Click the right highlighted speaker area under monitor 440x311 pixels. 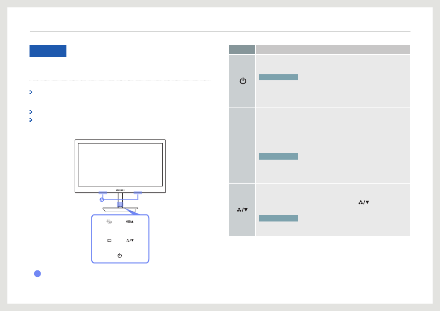[138, 193]
